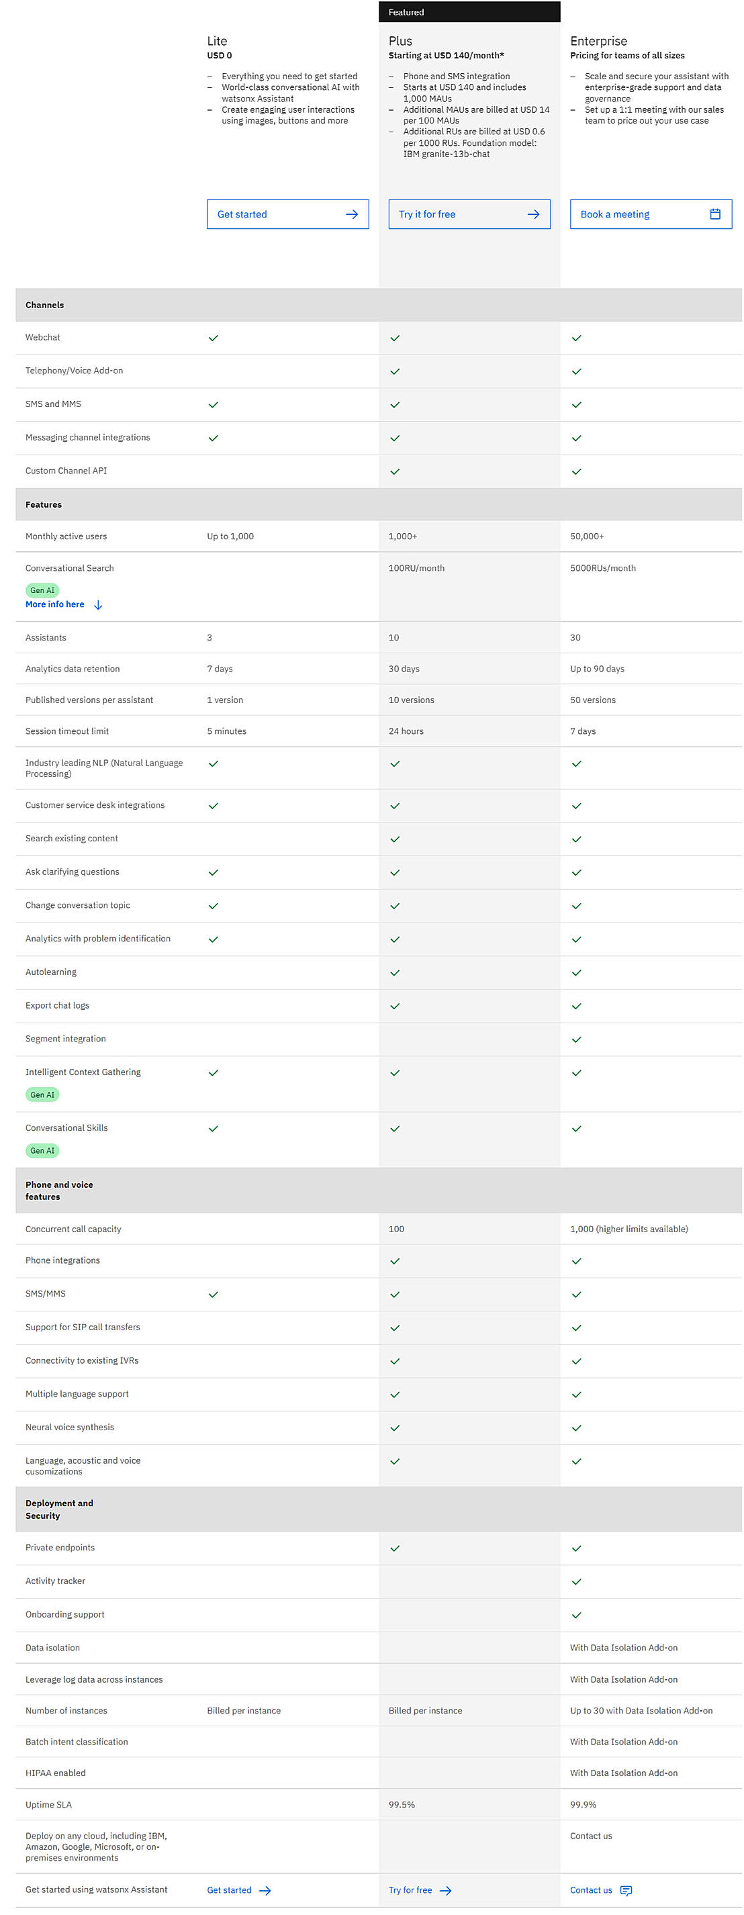Click the Gen AI tag under Intelligent Context Gathering

click(x=42, y=1094)
